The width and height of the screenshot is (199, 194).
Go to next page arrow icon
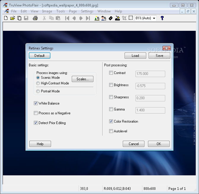tap(81, 18)
